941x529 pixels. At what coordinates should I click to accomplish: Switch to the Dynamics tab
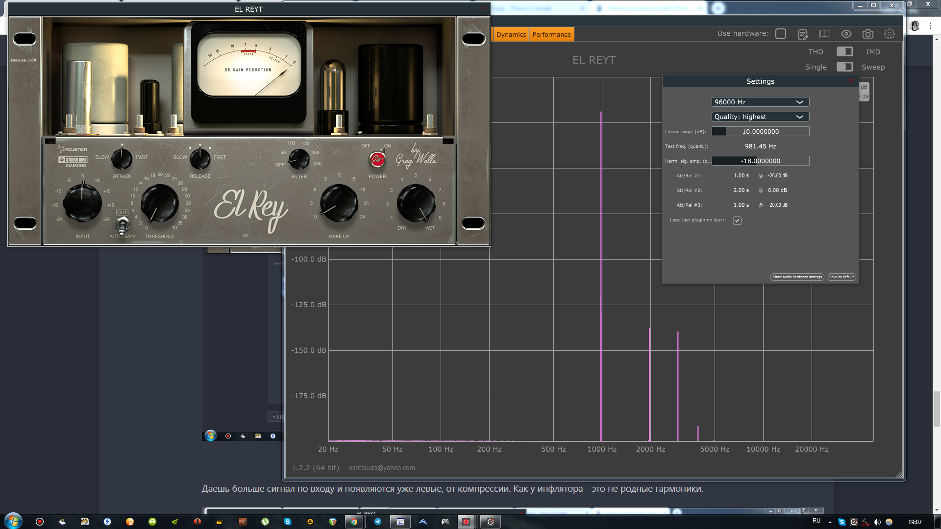coord(511,34)
